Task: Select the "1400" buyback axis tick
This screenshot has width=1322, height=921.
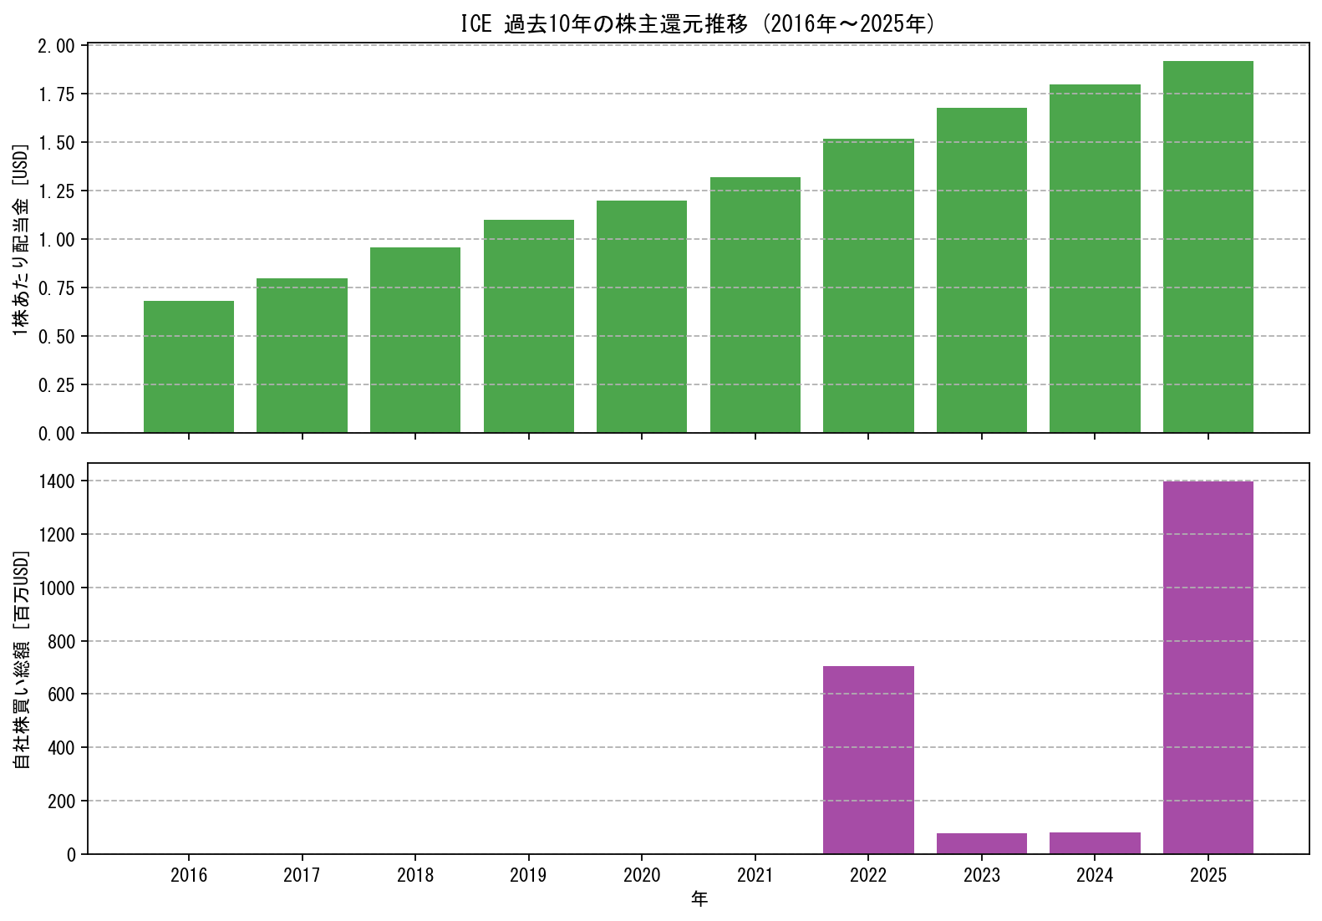Action: click(57, 481)
